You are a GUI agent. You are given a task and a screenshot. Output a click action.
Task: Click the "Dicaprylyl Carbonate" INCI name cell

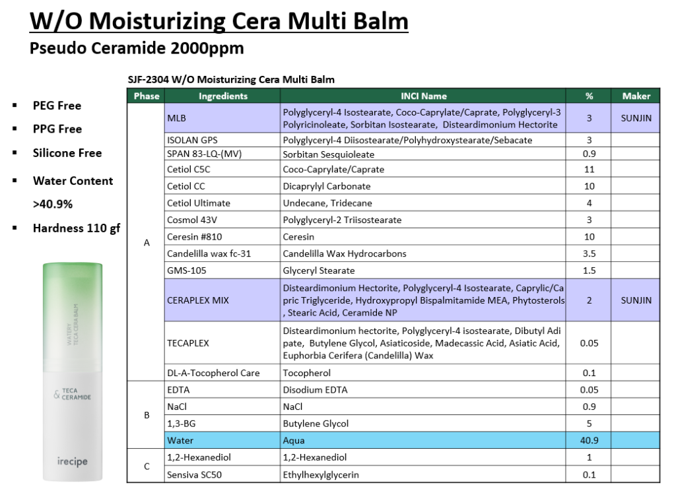click(423, 186)
